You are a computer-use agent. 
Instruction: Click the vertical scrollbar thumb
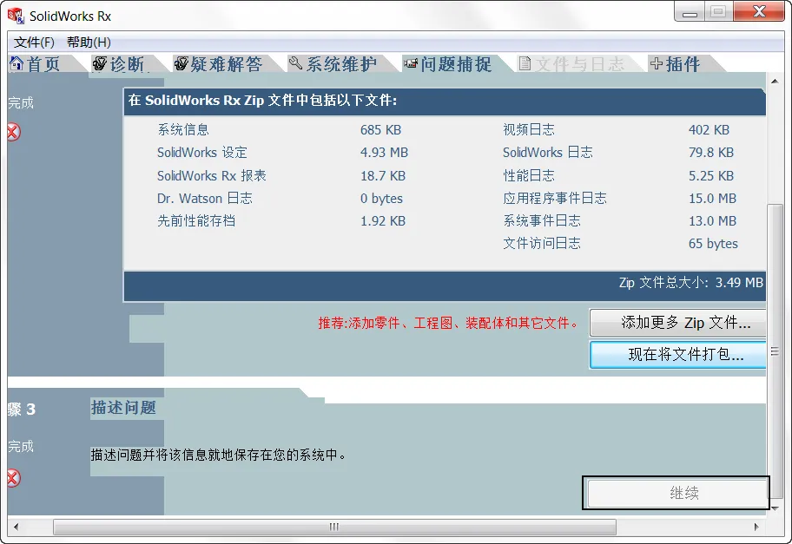775,351
